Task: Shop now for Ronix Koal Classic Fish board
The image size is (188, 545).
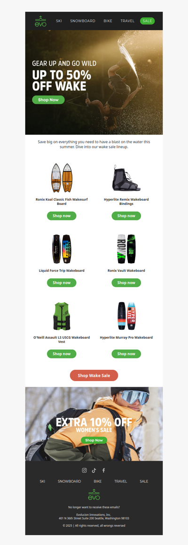Action: coord(62,216)
